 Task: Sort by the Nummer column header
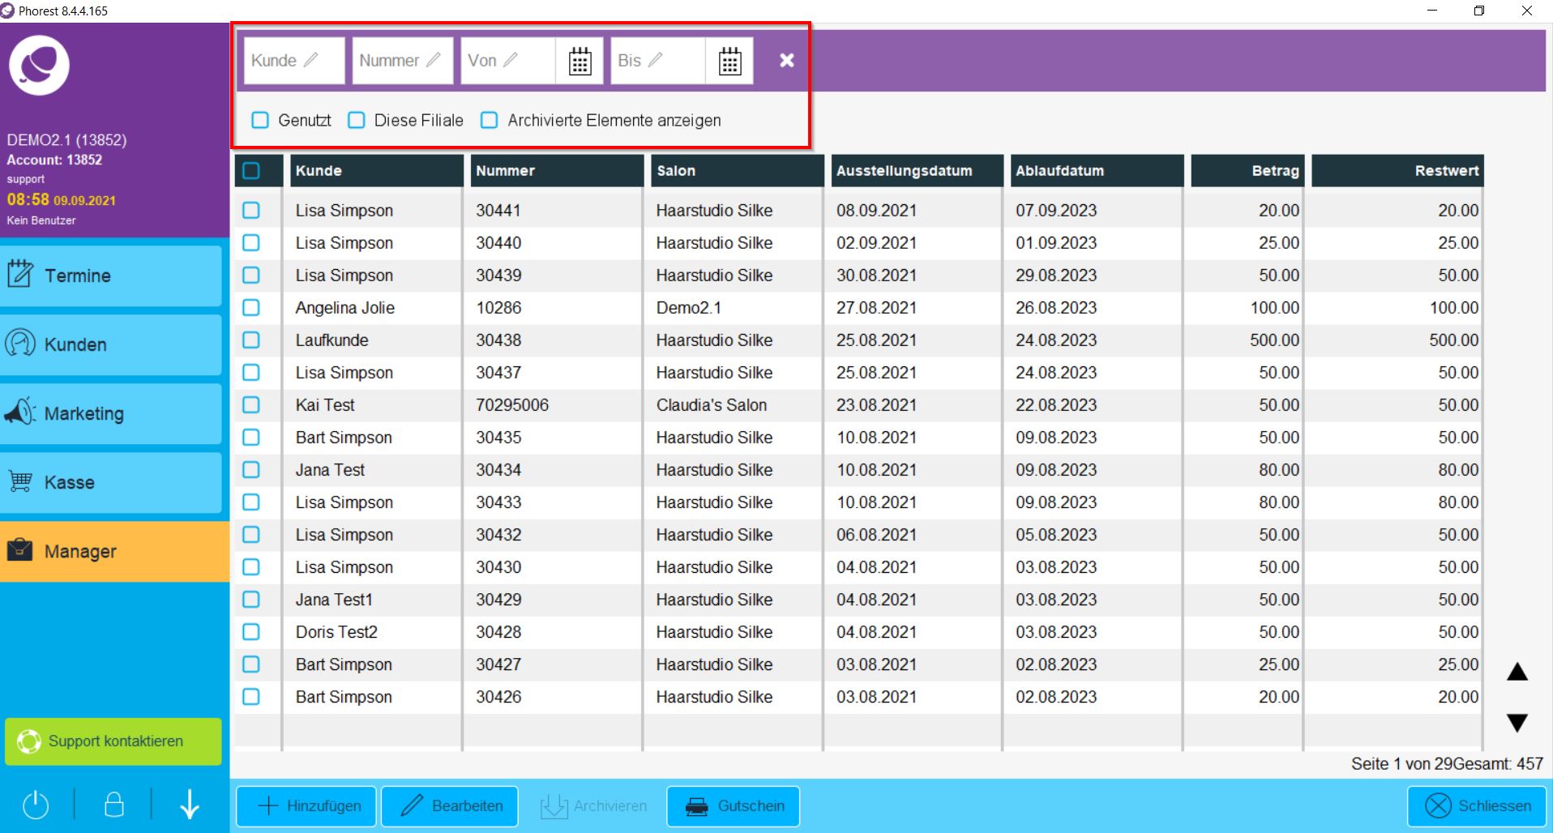click(x=557, y=171)
